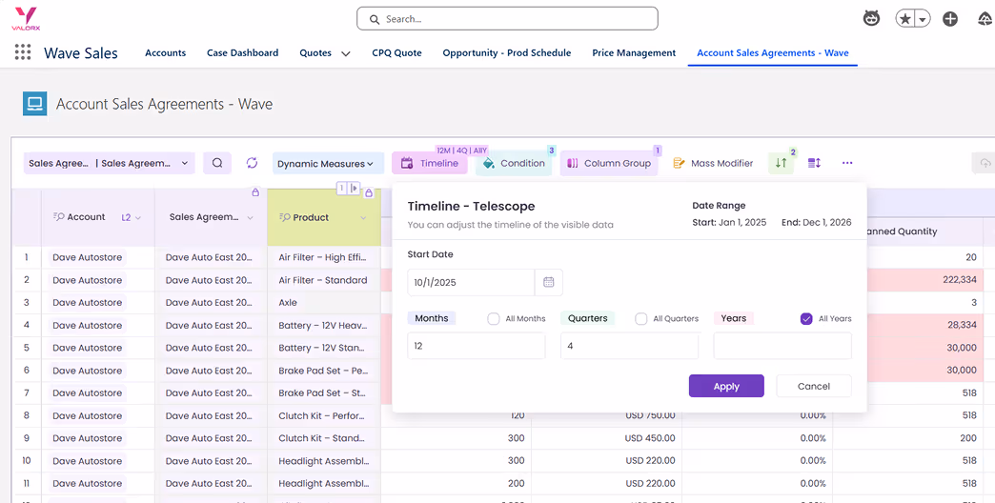Image resolution: width=995 pixels, height=503 pixels.
Task: Click the grid search magnifier button
Action: 217,163
